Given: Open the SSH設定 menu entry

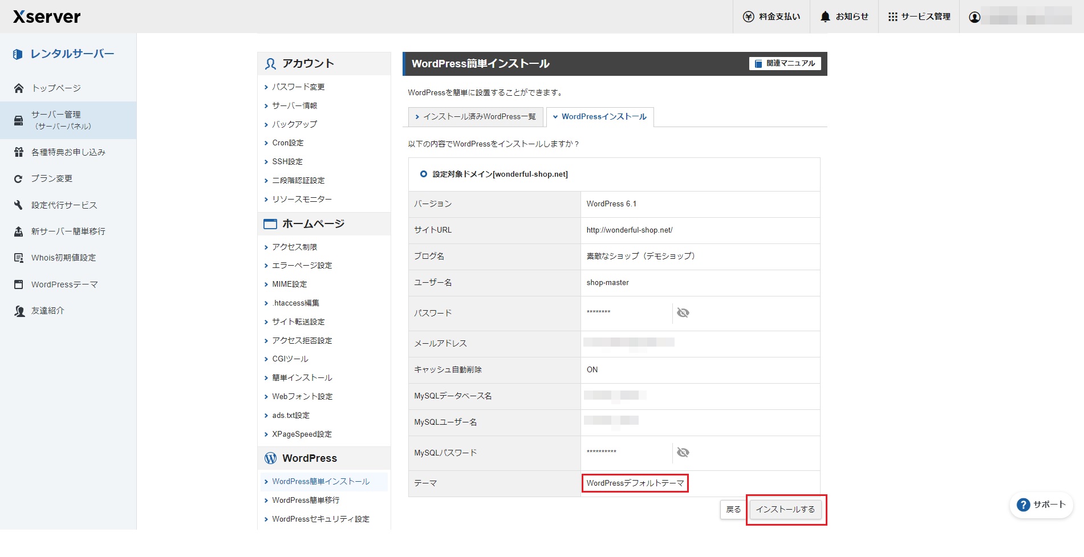Looking at the screenshot, I should (x=287, y=162).
